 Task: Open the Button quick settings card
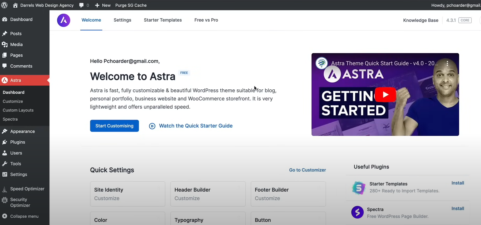[x=288, y=218]
